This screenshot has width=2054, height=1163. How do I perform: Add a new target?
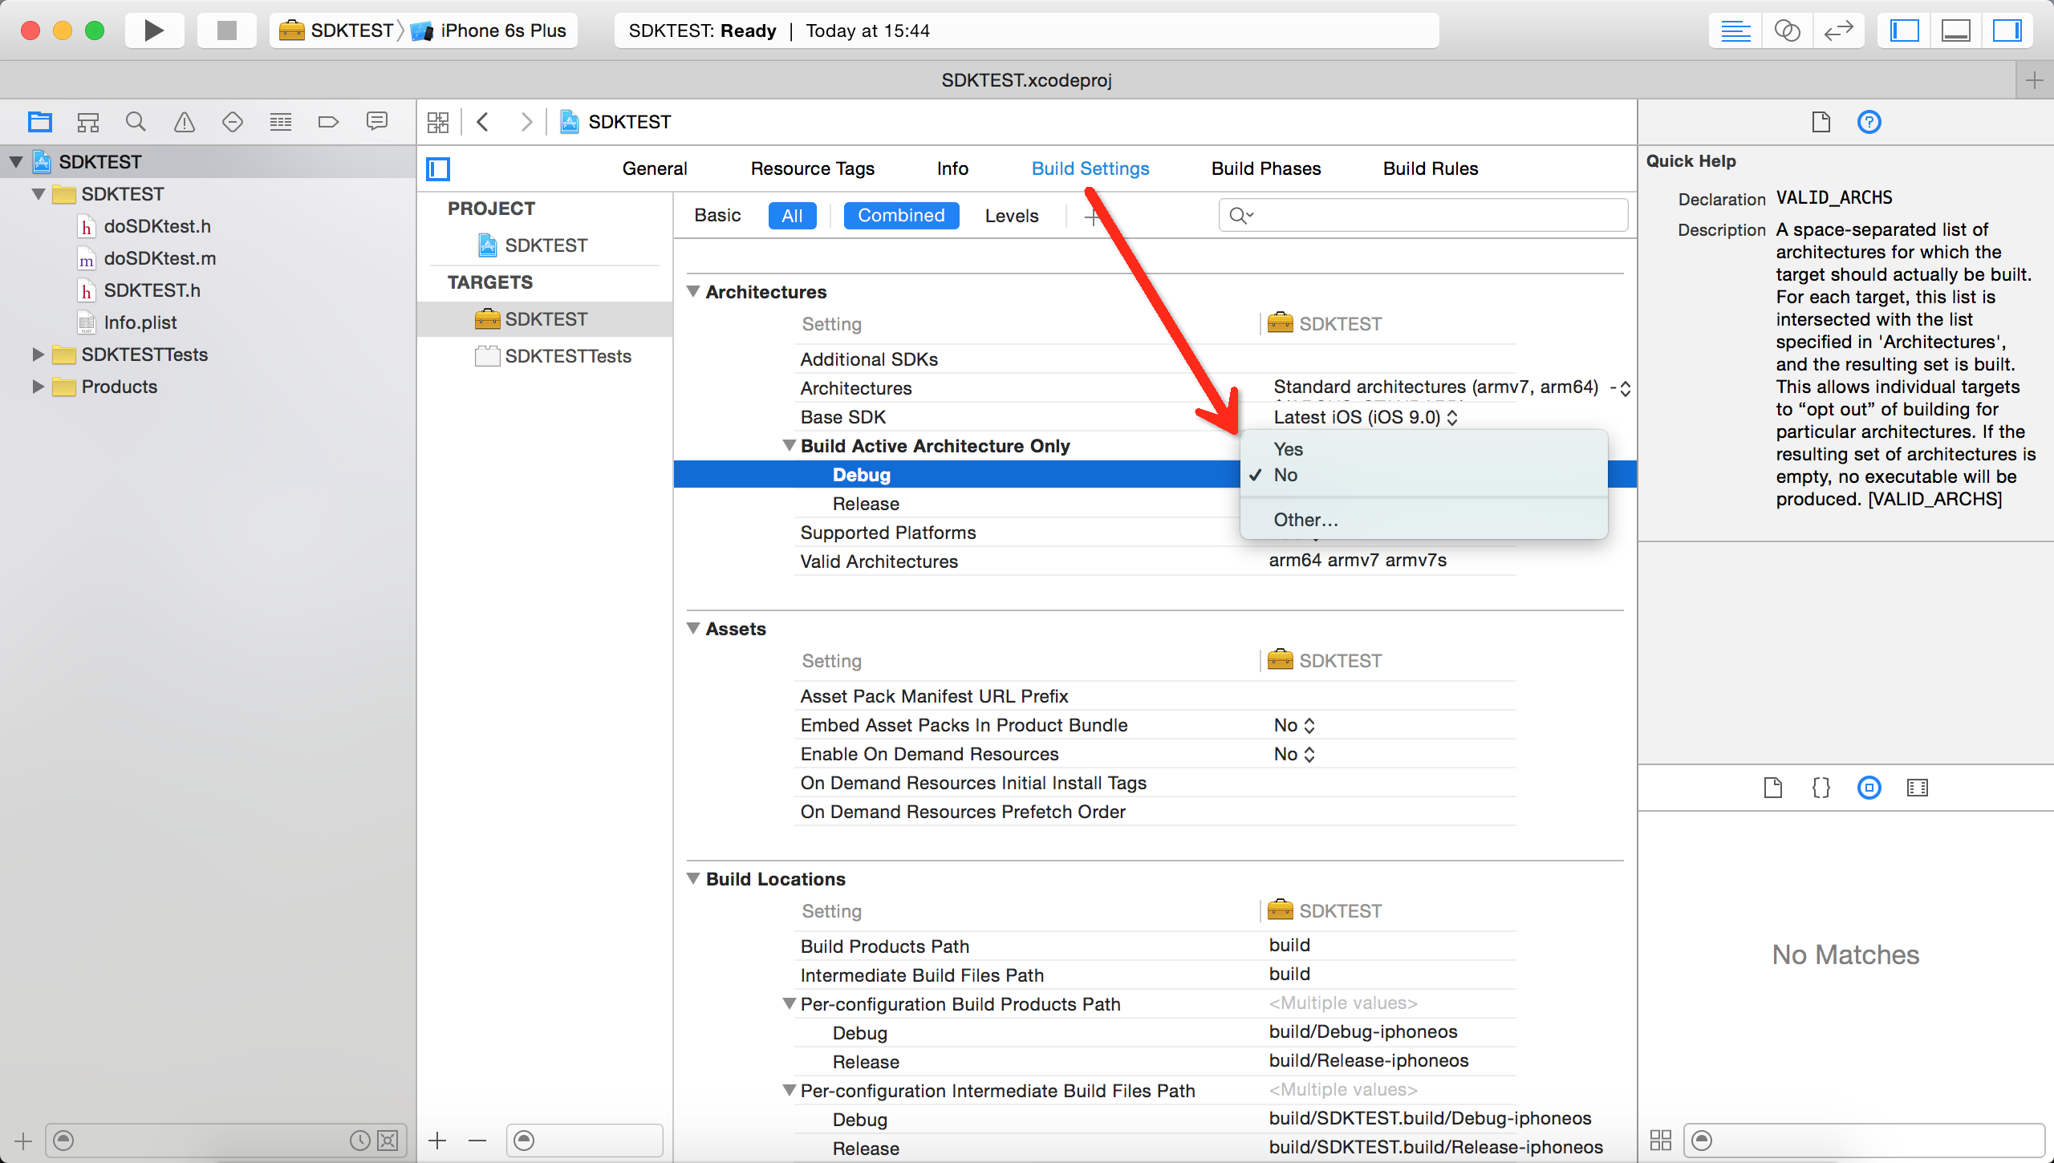tap(437, 1141)
